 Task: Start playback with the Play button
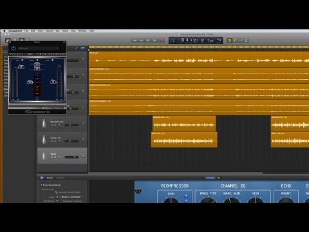coord(154,41)
